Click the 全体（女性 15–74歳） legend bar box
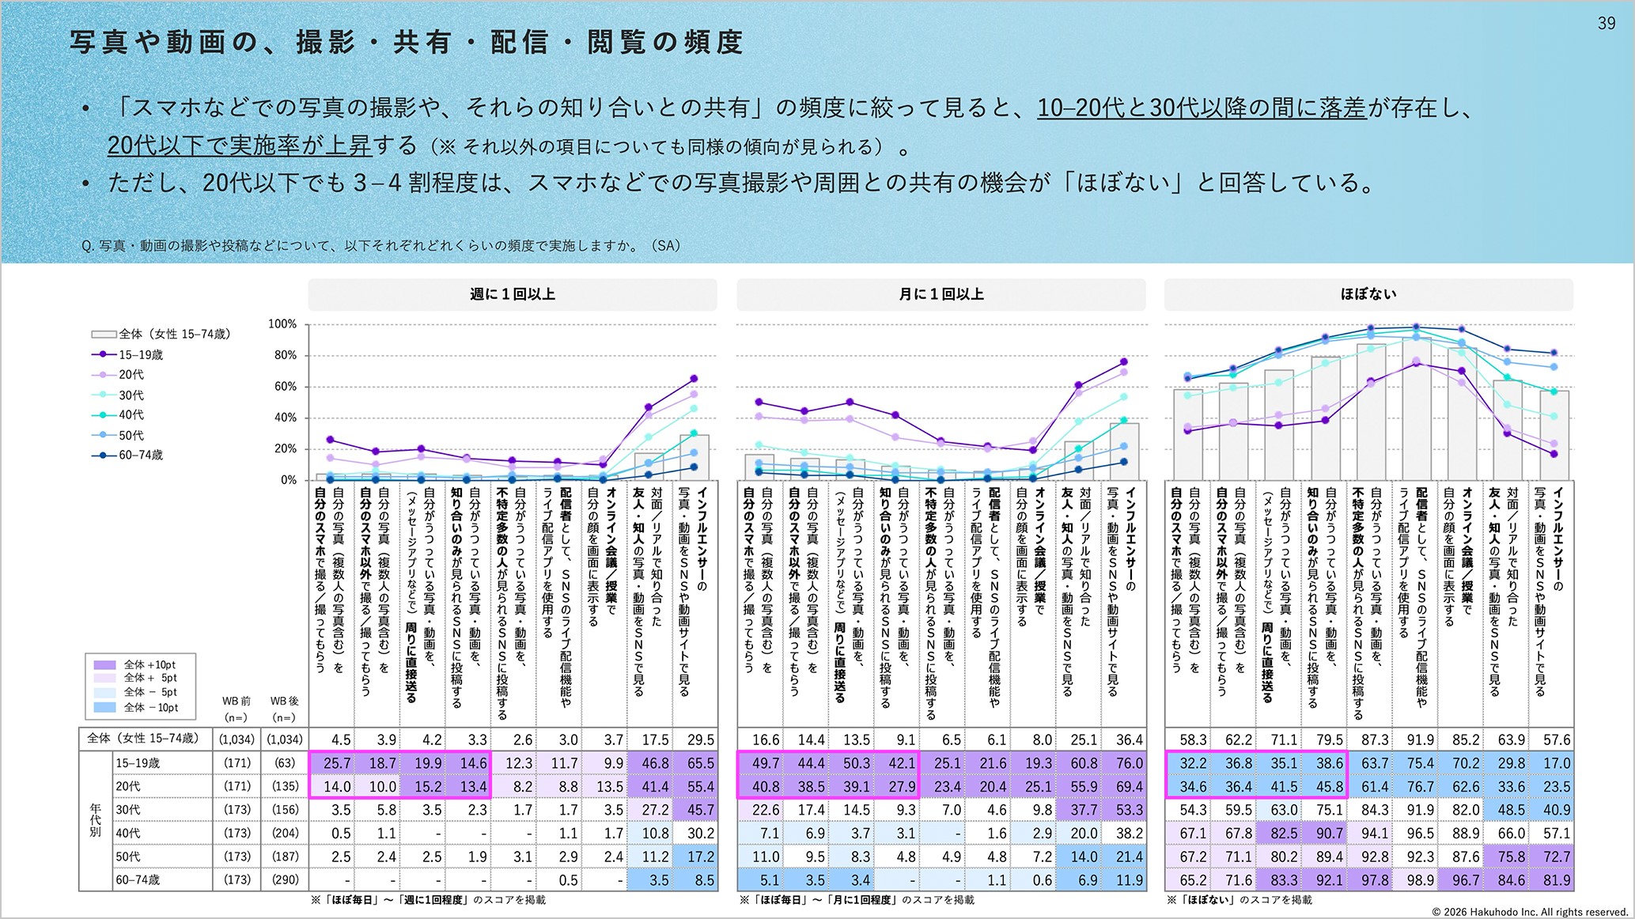 click(x=104, y=335)
